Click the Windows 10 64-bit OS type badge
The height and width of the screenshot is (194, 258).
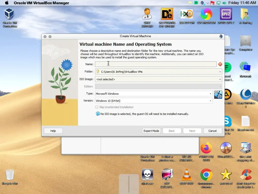pos(218,95)
